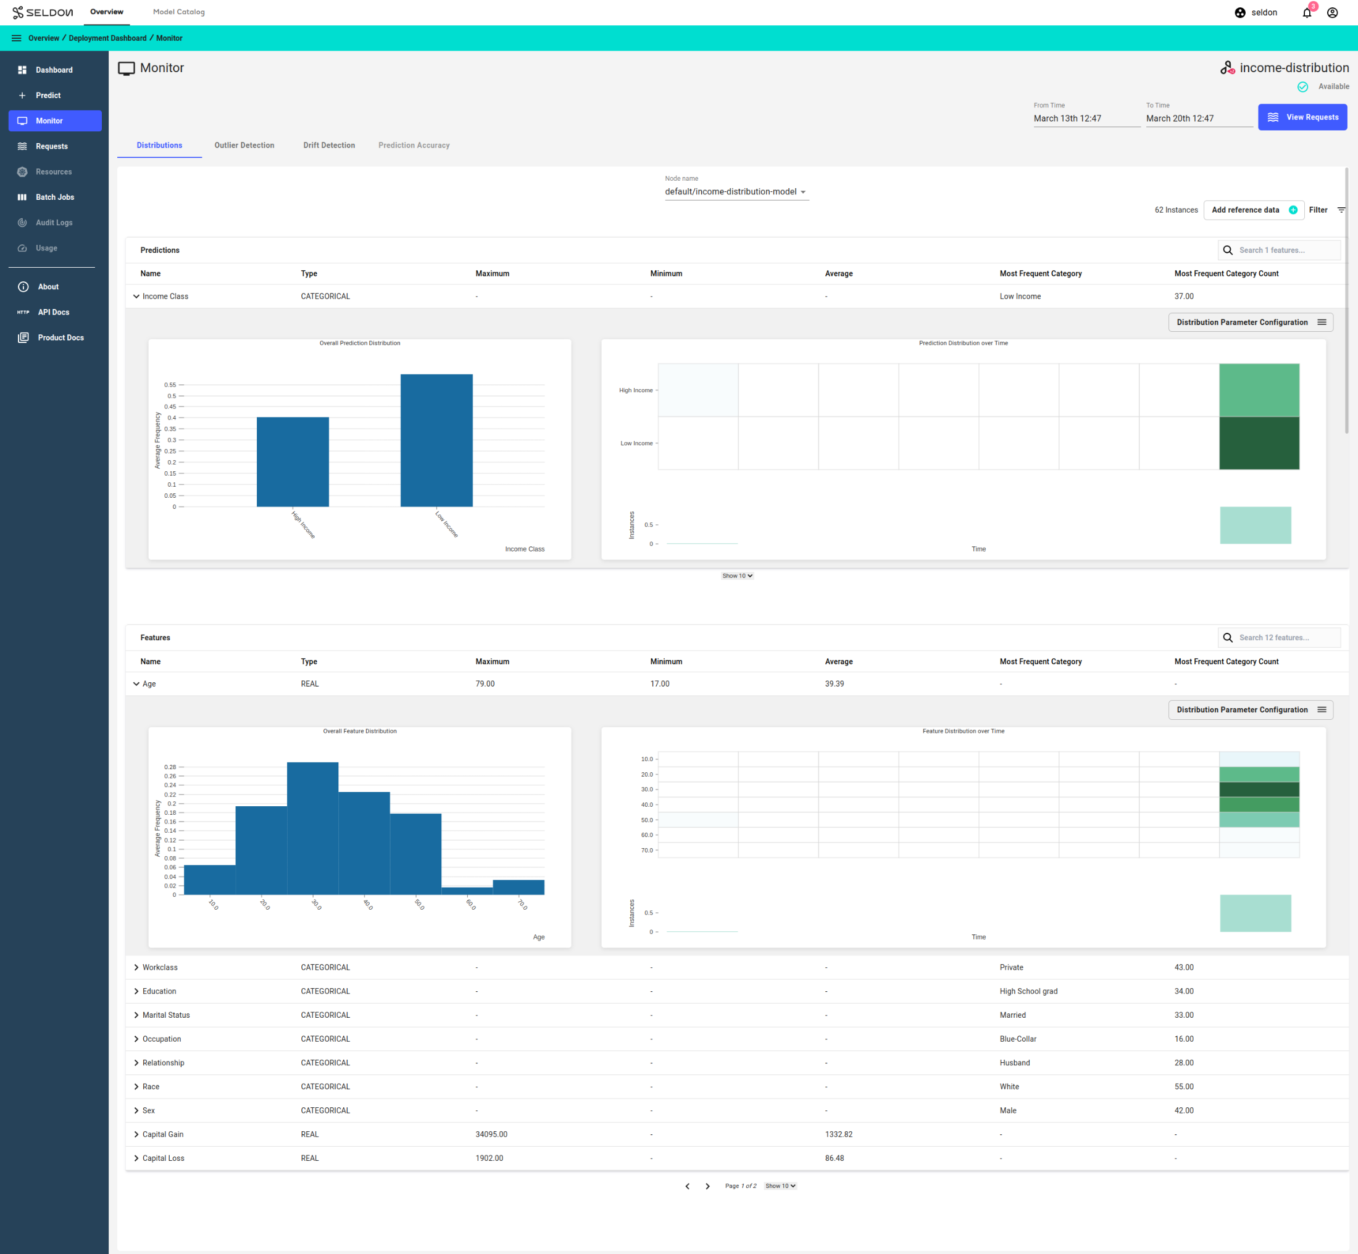Click the green High Income heatmap cell
The height and width of the screenshot is (1254, 1358).
coord(1259,390)
